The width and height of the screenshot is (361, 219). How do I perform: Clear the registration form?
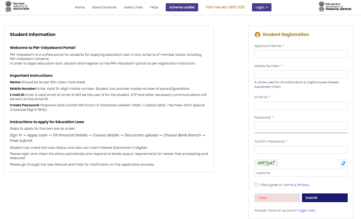point(277,198)
